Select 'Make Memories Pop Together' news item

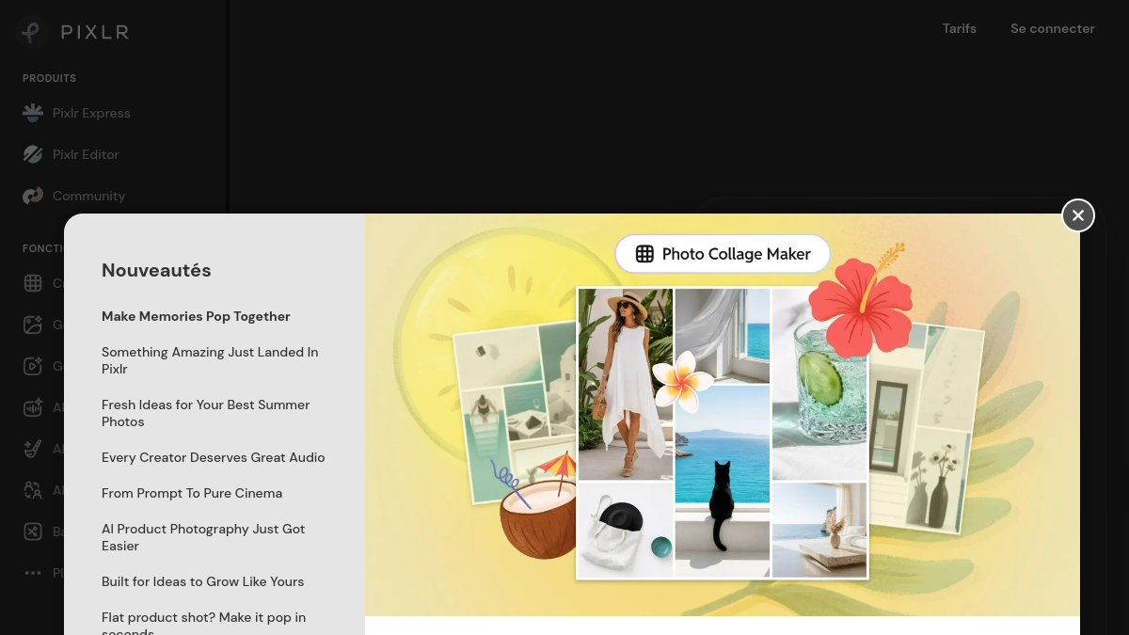[x=196, y=316]
